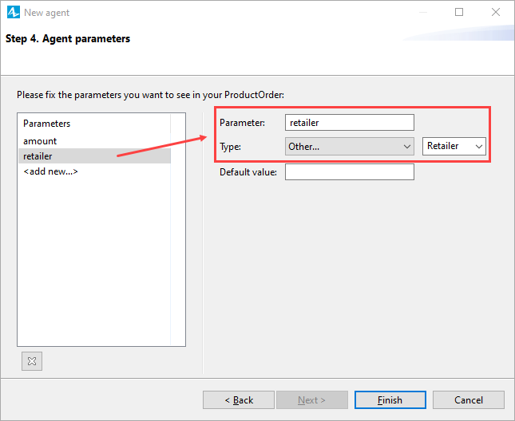Go to previous step with Back button
515x421 pixels.
point(239,399)
